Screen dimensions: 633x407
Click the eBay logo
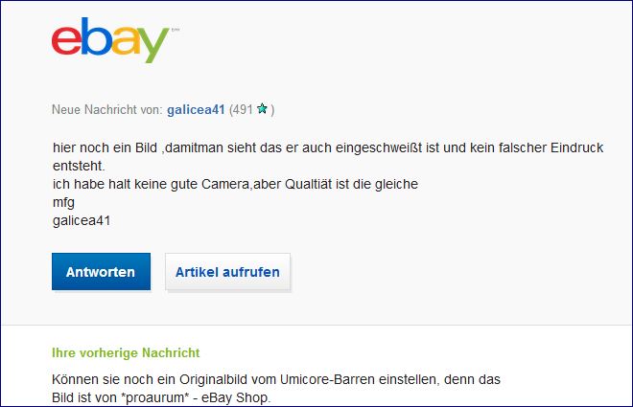(x=111, y=40)
